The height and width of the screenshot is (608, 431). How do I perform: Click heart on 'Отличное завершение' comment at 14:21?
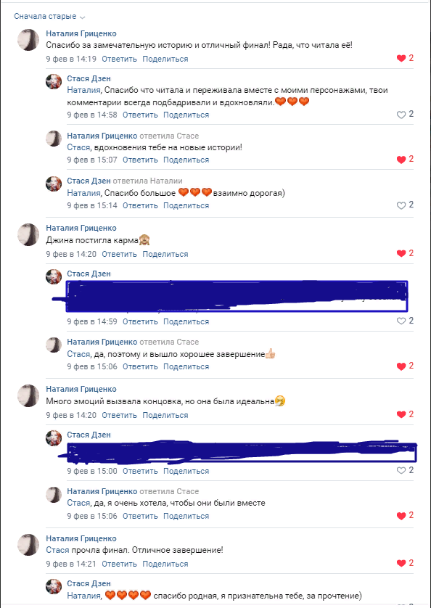pyautogui.click(x=401, y=563)
